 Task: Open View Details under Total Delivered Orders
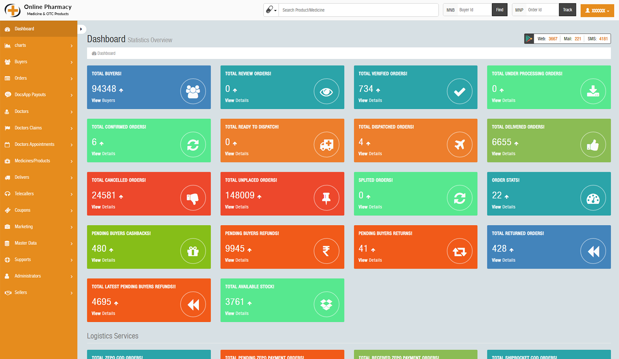(503, 154)
